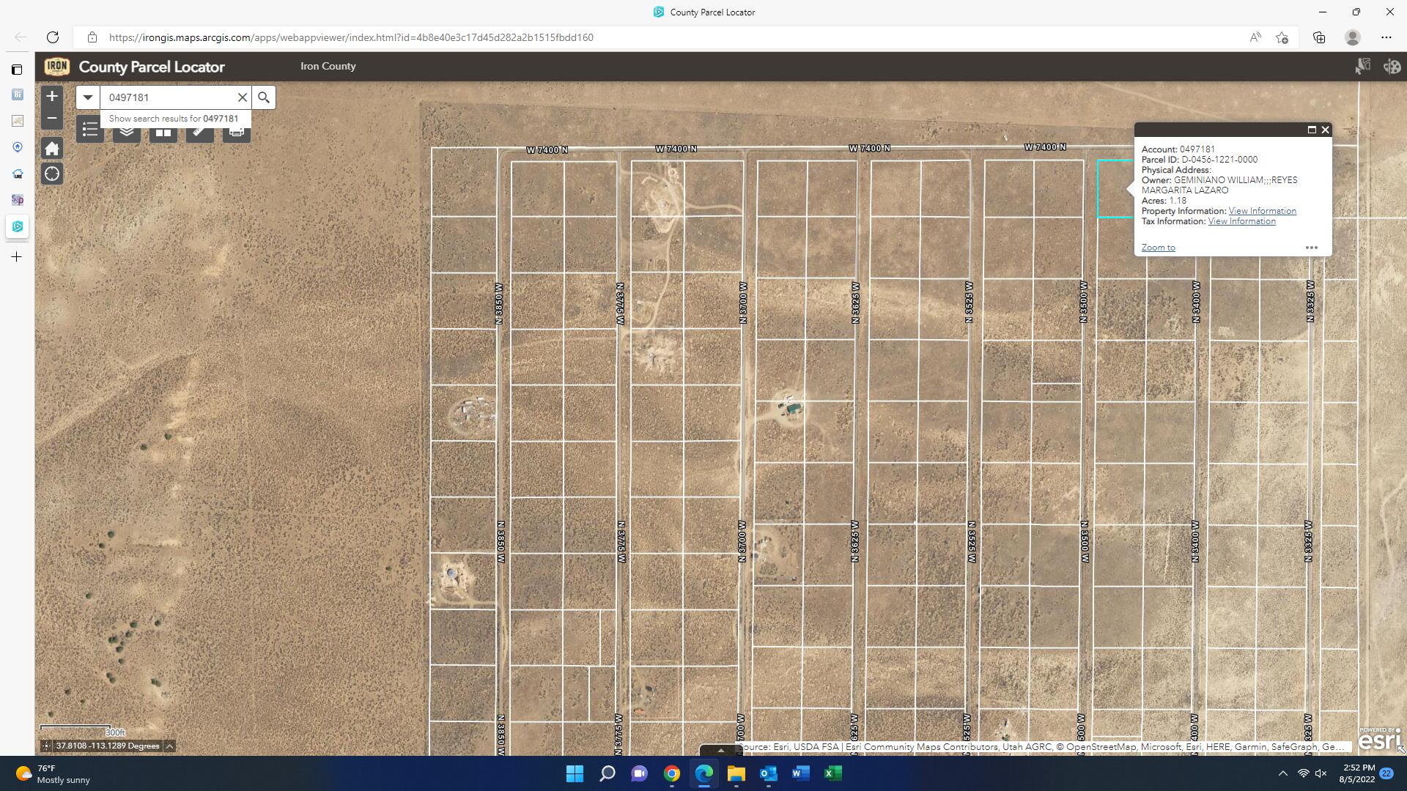Click the "Zoom to" link in popup

pyautogui.click(x=1158, y=247)
